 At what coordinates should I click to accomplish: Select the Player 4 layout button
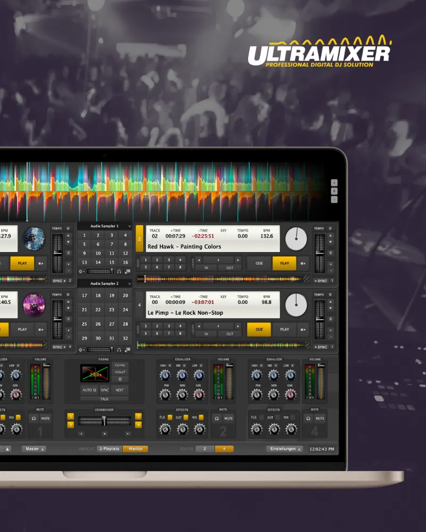click(x=224, y=449)
